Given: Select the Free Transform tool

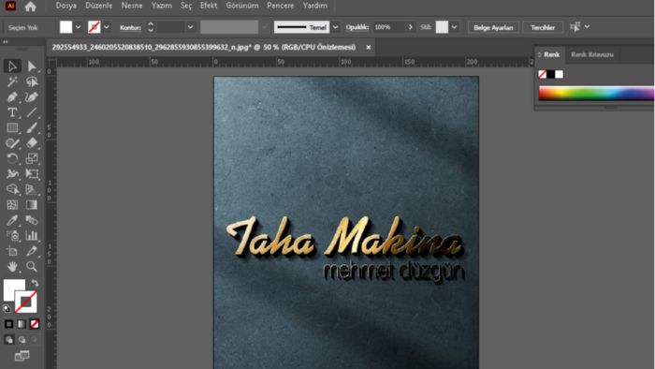Looking at the screenshot, I should click(32, 174).
